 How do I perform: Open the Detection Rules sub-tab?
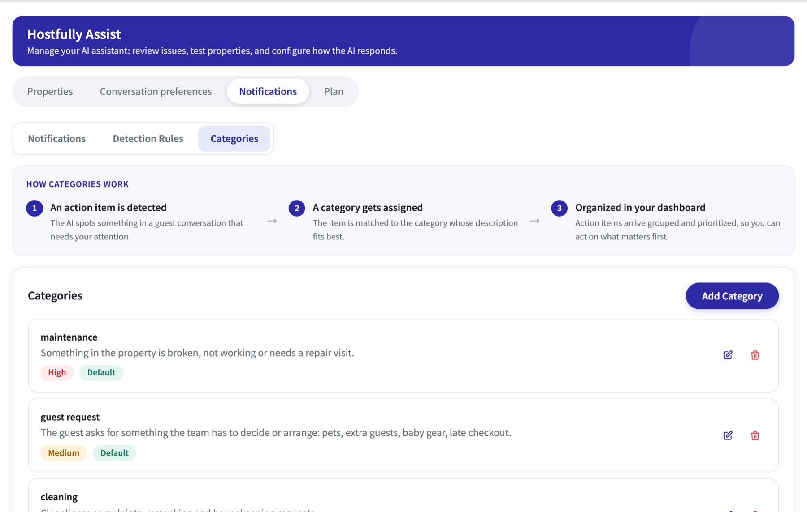[x=148, y=139]
